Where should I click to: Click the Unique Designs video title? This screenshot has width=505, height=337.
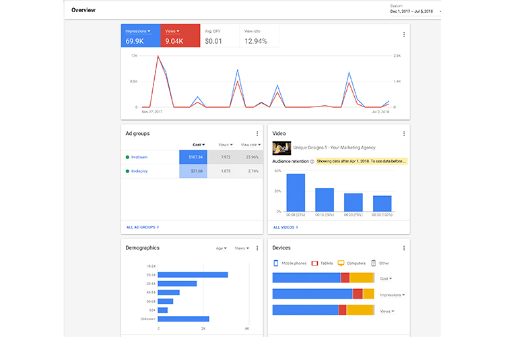click(x=334, y=148)
